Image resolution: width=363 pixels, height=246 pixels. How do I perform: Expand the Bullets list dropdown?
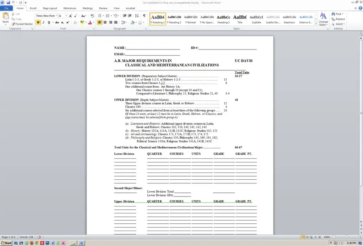point(103,16)
